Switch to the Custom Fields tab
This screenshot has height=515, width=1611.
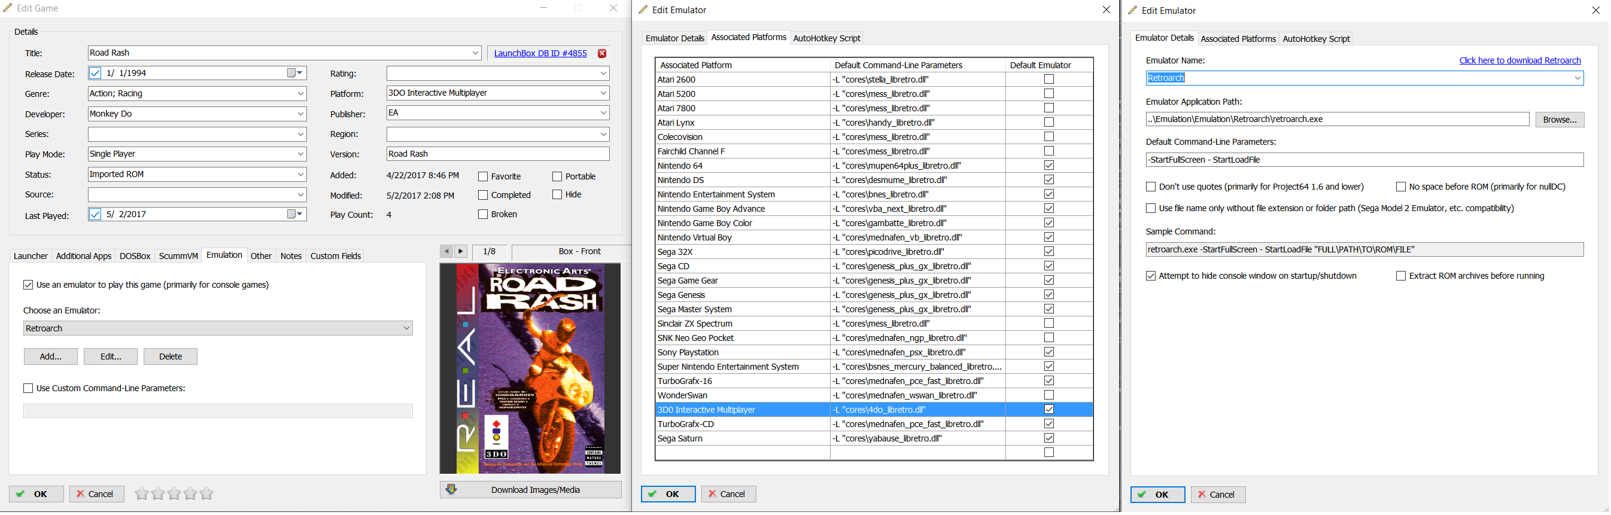335,256
